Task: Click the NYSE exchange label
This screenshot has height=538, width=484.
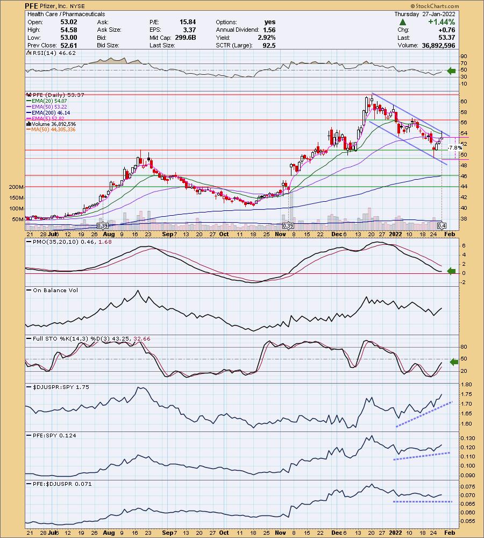Action: 77,6
